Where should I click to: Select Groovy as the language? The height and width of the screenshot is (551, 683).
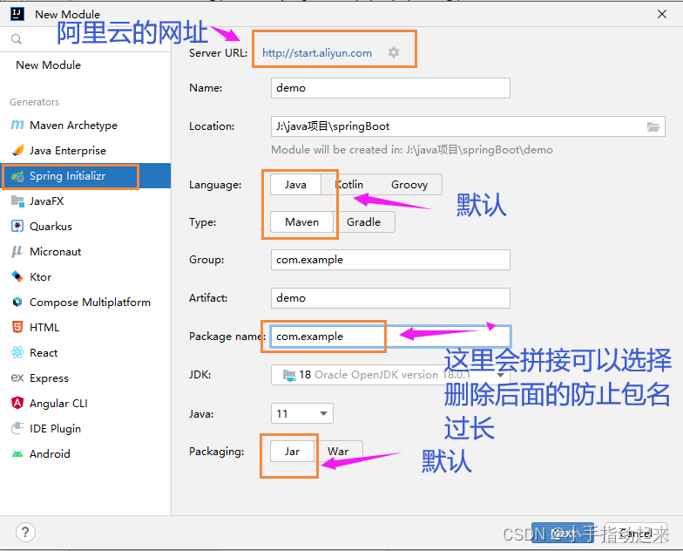[409, 185]
